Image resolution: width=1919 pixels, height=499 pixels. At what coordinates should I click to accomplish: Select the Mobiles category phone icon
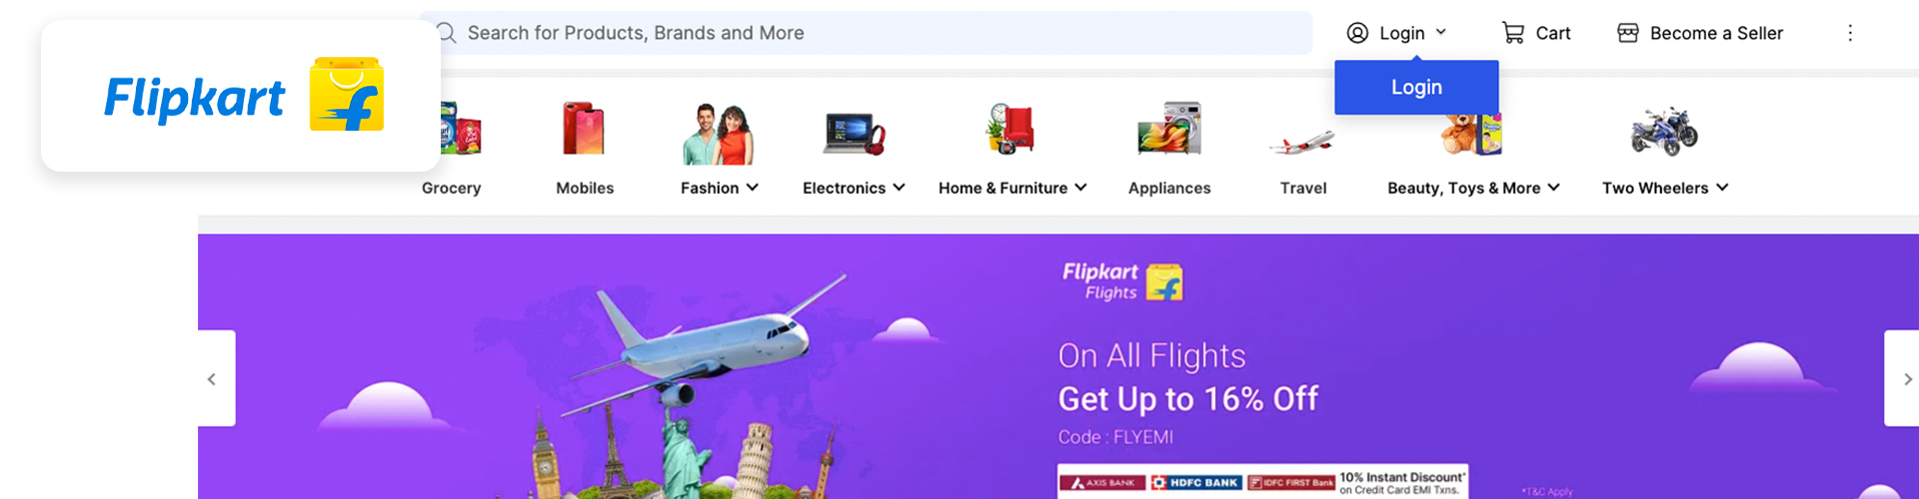[584, 129]
